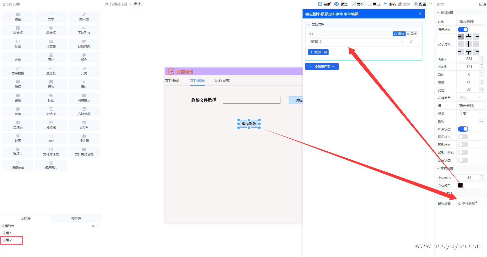Viewport: 487px width, 257px height.
Task: Click 界面设计器 breadcrumb
Action: [x=118, y=4]
